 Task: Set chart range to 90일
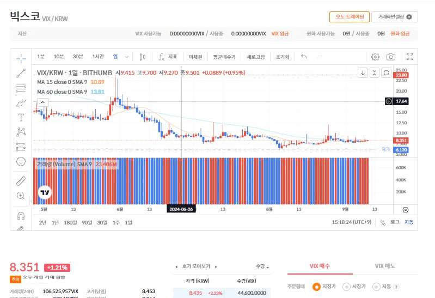tap(87, 222)
